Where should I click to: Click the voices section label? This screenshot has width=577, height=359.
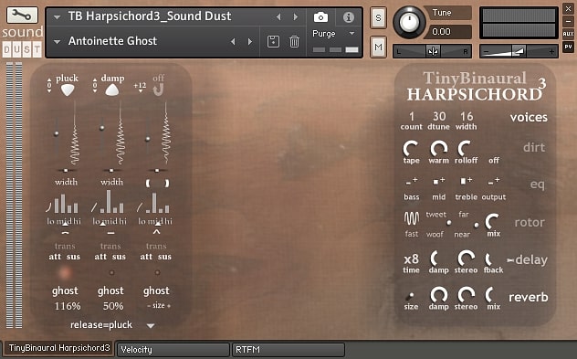point(529,118)
